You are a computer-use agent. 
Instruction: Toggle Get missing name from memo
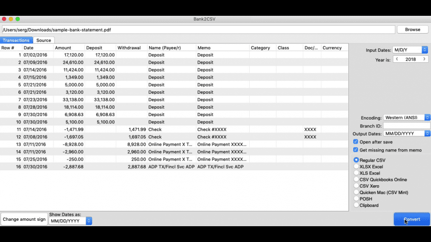(356, 150)
